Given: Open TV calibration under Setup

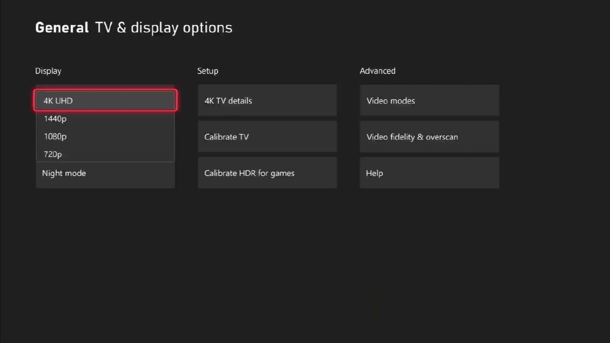Looking at the screenshot, I should click(x=267, y=137).
